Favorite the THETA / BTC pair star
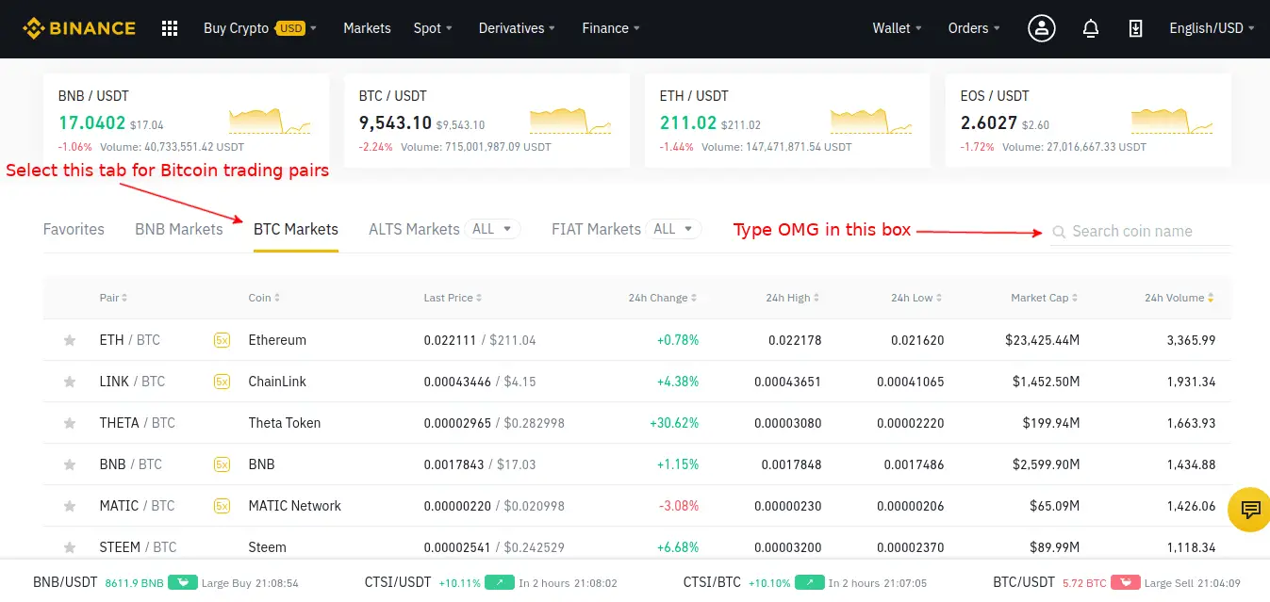Image resolution: width=1270 pixels, height=602 pixels. point(69,423)
